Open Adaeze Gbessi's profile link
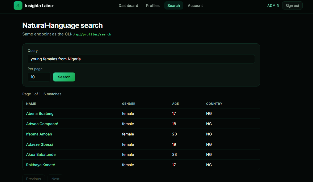The height and width of the screenshot is (182, 313). click(x=39, y=144)
